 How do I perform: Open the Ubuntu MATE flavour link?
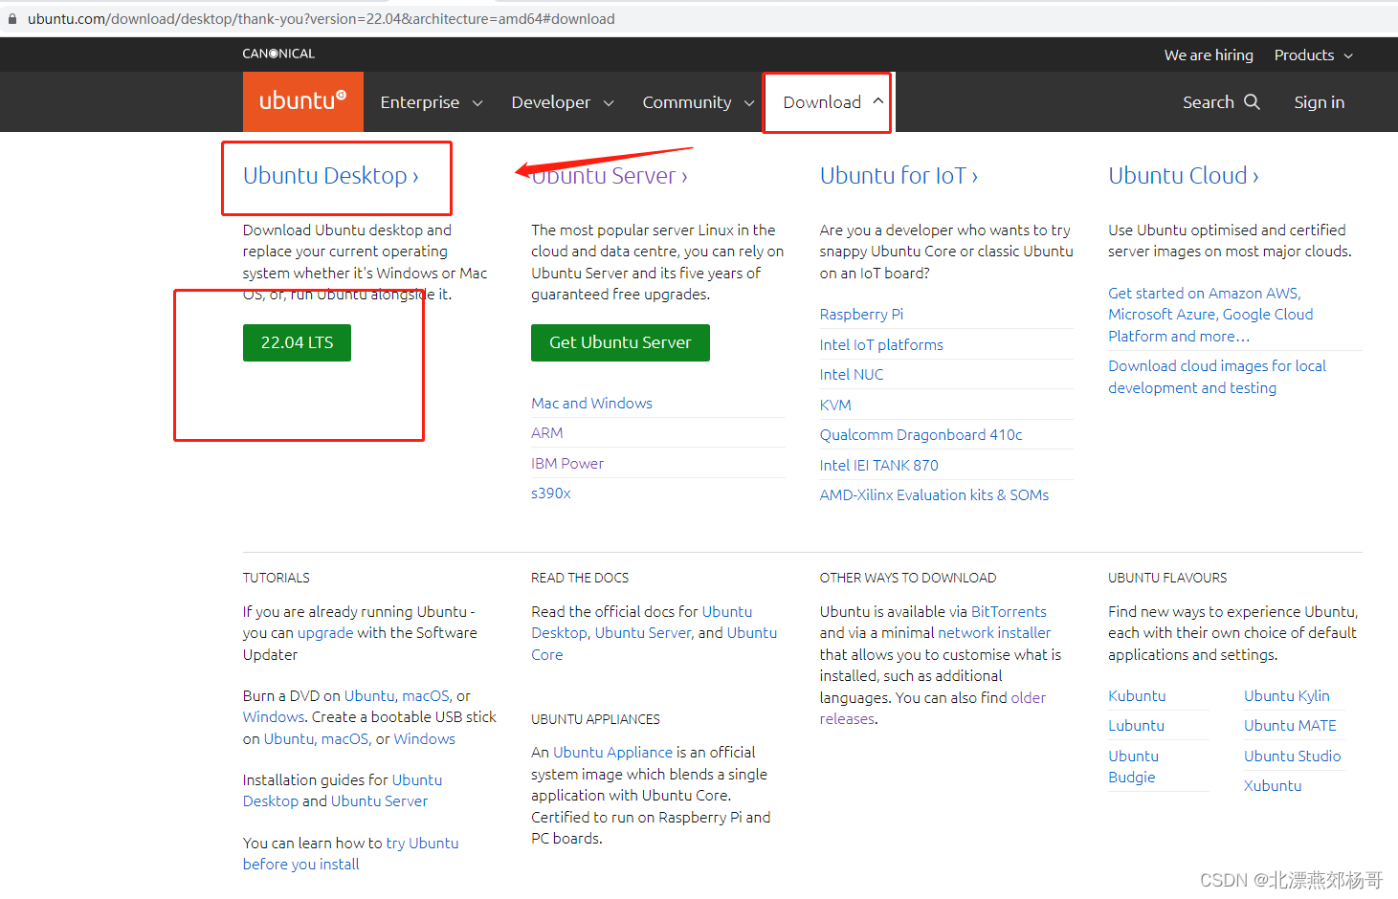1290,726
